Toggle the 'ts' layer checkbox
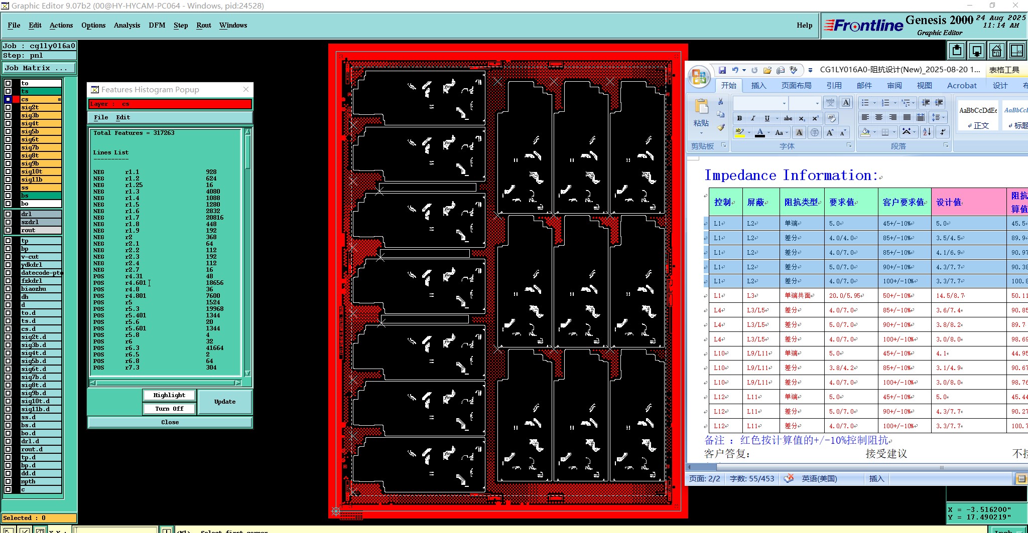Viewport: 1028px width, 533px height. pos(8,91)
